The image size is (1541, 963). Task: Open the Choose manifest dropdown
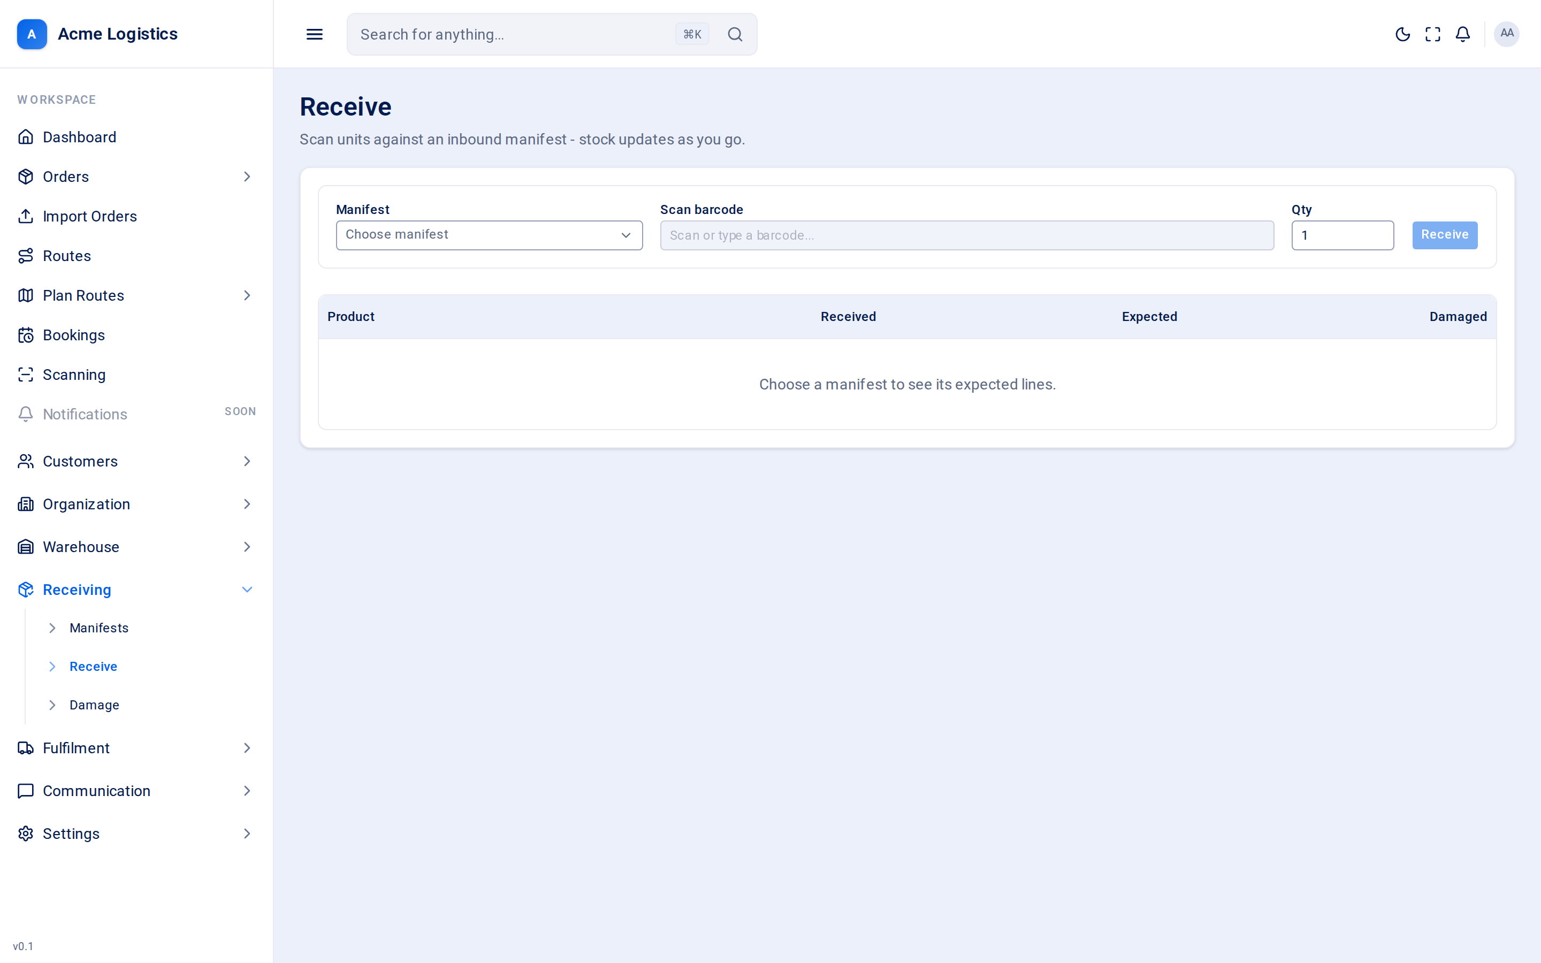point(489,235)
